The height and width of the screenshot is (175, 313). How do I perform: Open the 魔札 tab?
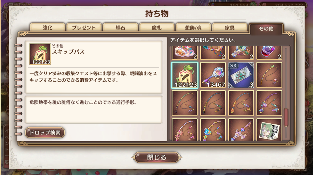coord(157,28)
